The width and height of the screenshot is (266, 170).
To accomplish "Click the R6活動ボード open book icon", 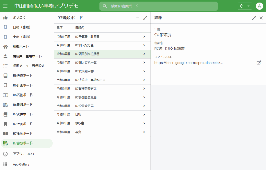I will pos(5,95).
